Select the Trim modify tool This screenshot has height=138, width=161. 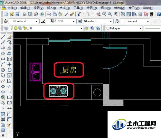9,86
